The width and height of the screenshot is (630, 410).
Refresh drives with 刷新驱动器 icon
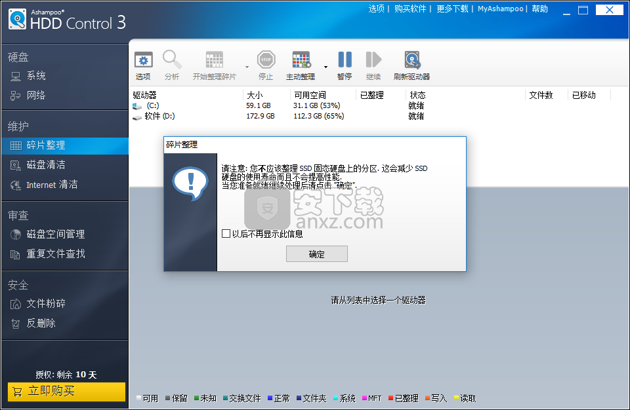pyautogui.click(x=412, y=60)
